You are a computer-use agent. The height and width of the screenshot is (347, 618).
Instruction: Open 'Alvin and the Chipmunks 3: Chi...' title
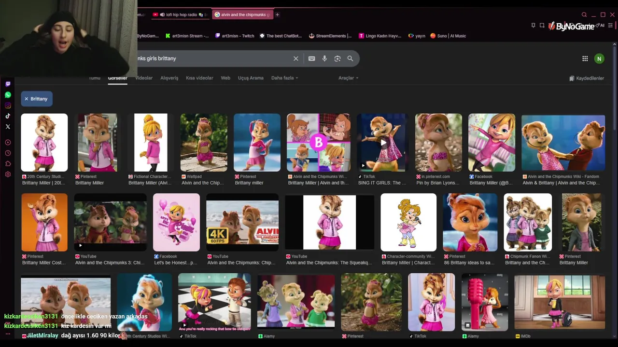click(110, 263)
